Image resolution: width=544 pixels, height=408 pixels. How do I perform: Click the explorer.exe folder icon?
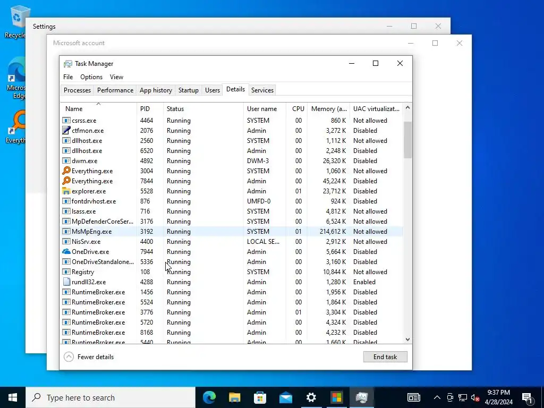coord(66,191)
